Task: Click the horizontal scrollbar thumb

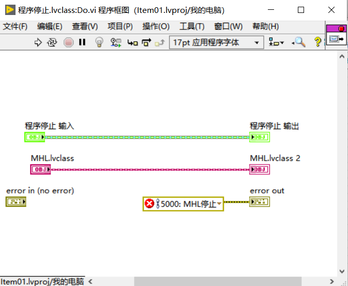Action: [x=218, y=281]
